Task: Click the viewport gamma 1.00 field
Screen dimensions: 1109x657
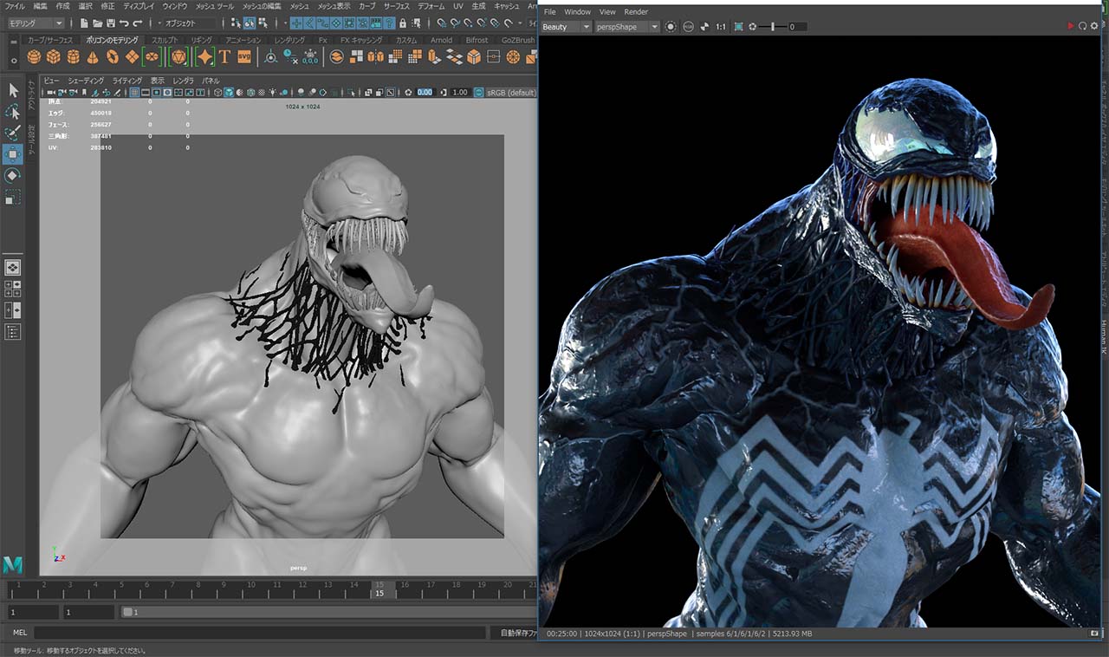Action: coord(460,92)
